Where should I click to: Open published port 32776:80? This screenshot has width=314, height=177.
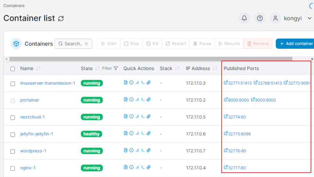235,151
